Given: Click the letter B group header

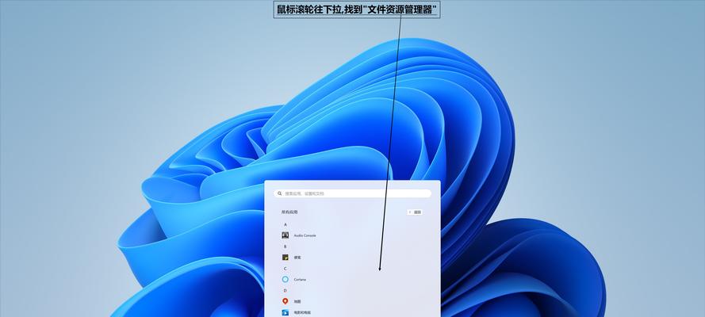Looking at the screenshot, I should point(285,246).
